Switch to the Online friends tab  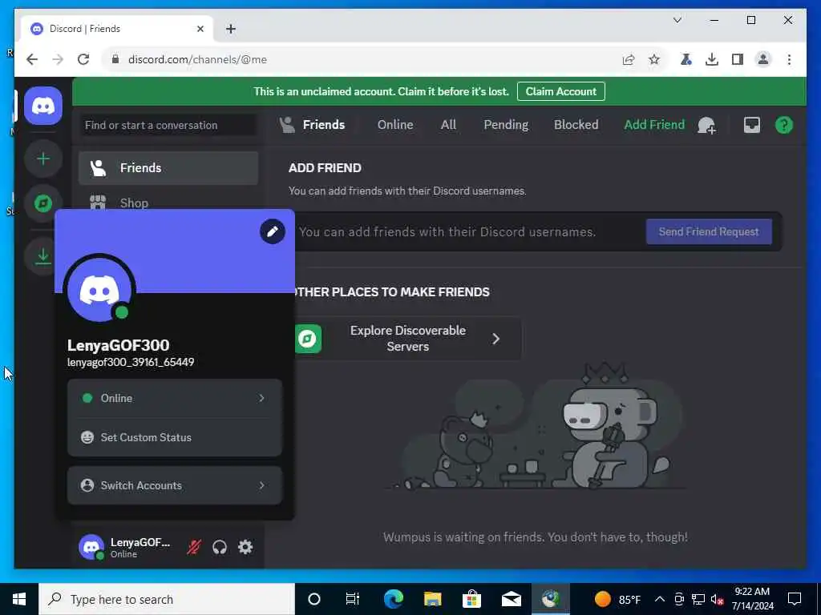(395, 125)
